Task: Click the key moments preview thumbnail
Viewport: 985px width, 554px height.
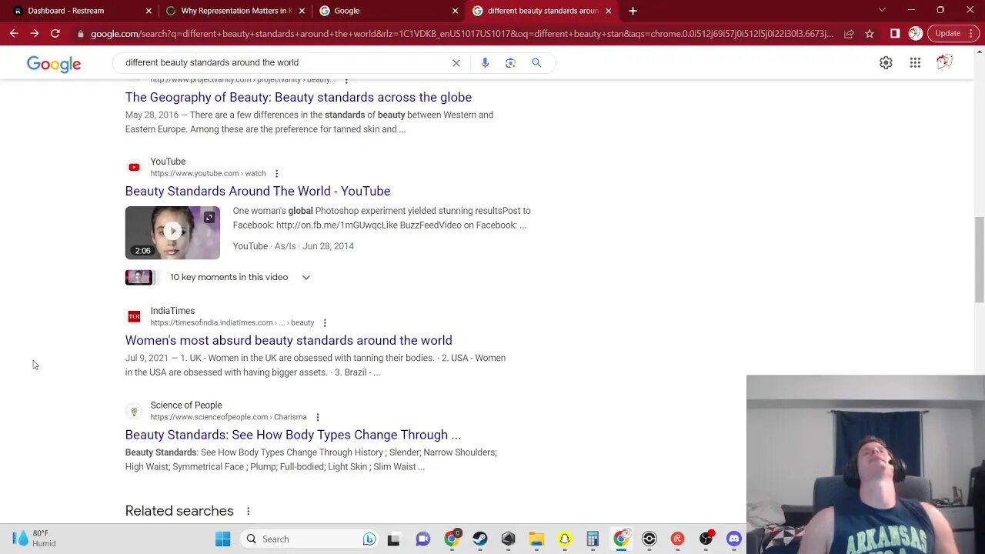Action: click(139, 277)
